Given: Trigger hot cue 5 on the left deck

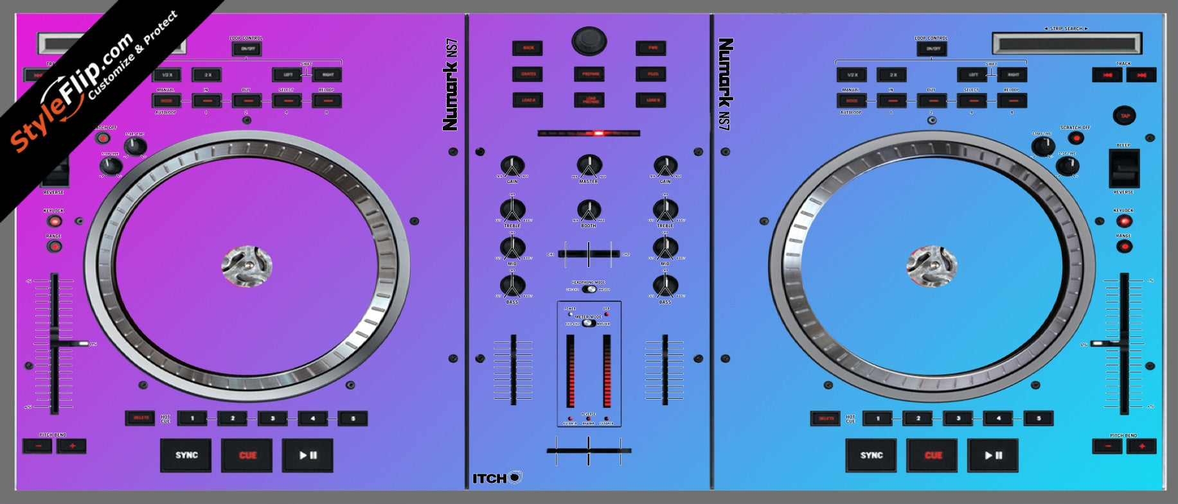Looking at the screenshot, I should 353,419.
